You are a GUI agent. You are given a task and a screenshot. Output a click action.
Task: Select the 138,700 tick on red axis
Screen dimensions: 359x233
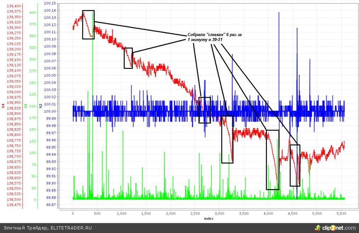pos(14,157)
